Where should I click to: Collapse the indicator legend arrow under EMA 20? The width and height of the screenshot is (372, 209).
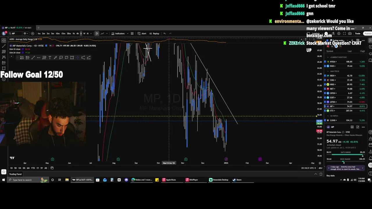point(11,56)
